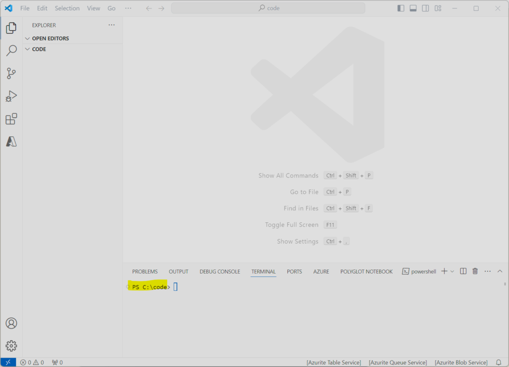Click the Azurite Table Service status item
This screenshot has width=509, height=367.
334,363
